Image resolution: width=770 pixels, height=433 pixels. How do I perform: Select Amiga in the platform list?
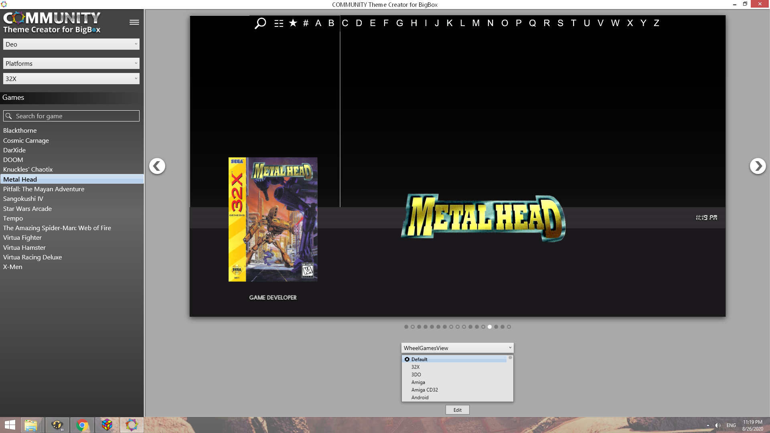pos(454,382)
